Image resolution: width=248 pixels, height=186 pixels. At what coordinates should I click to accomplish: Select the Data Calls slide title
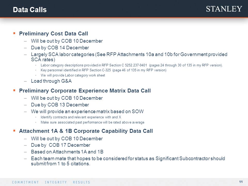point(30,10)
